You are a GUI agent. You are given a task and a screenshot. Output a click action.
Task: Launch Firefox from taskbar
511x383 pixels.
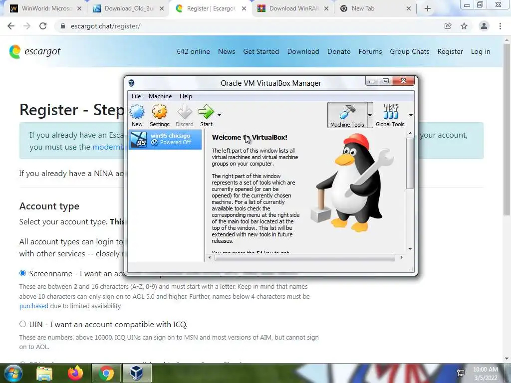(x=75, y=373)
